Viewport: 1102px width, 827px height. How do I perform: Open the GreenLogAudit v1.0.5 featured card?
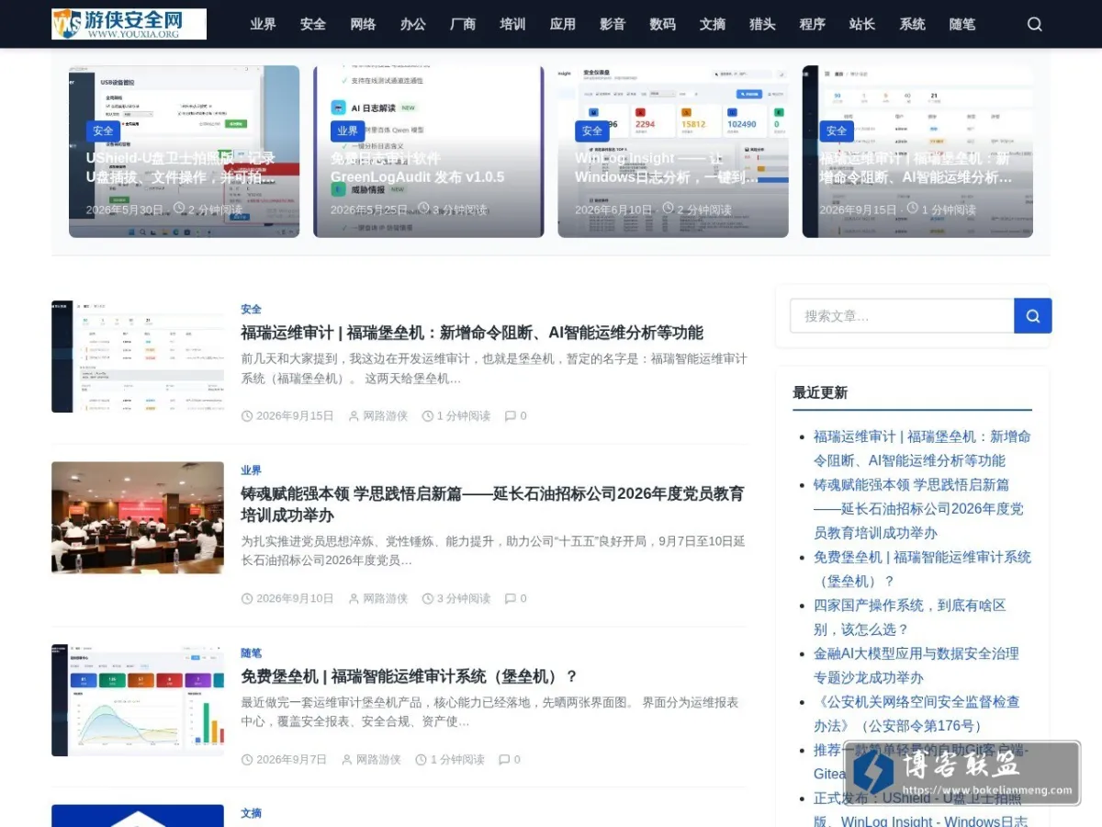click(428, 152)
